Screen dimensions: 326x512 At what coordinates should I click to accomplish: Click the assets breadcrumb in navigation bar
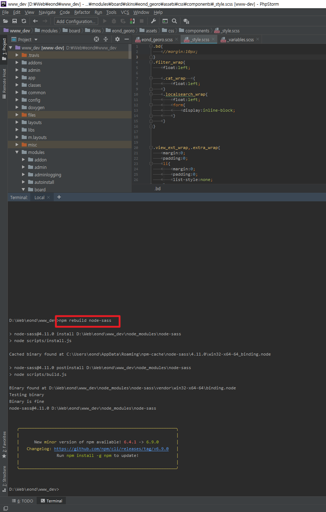[148, 31]
